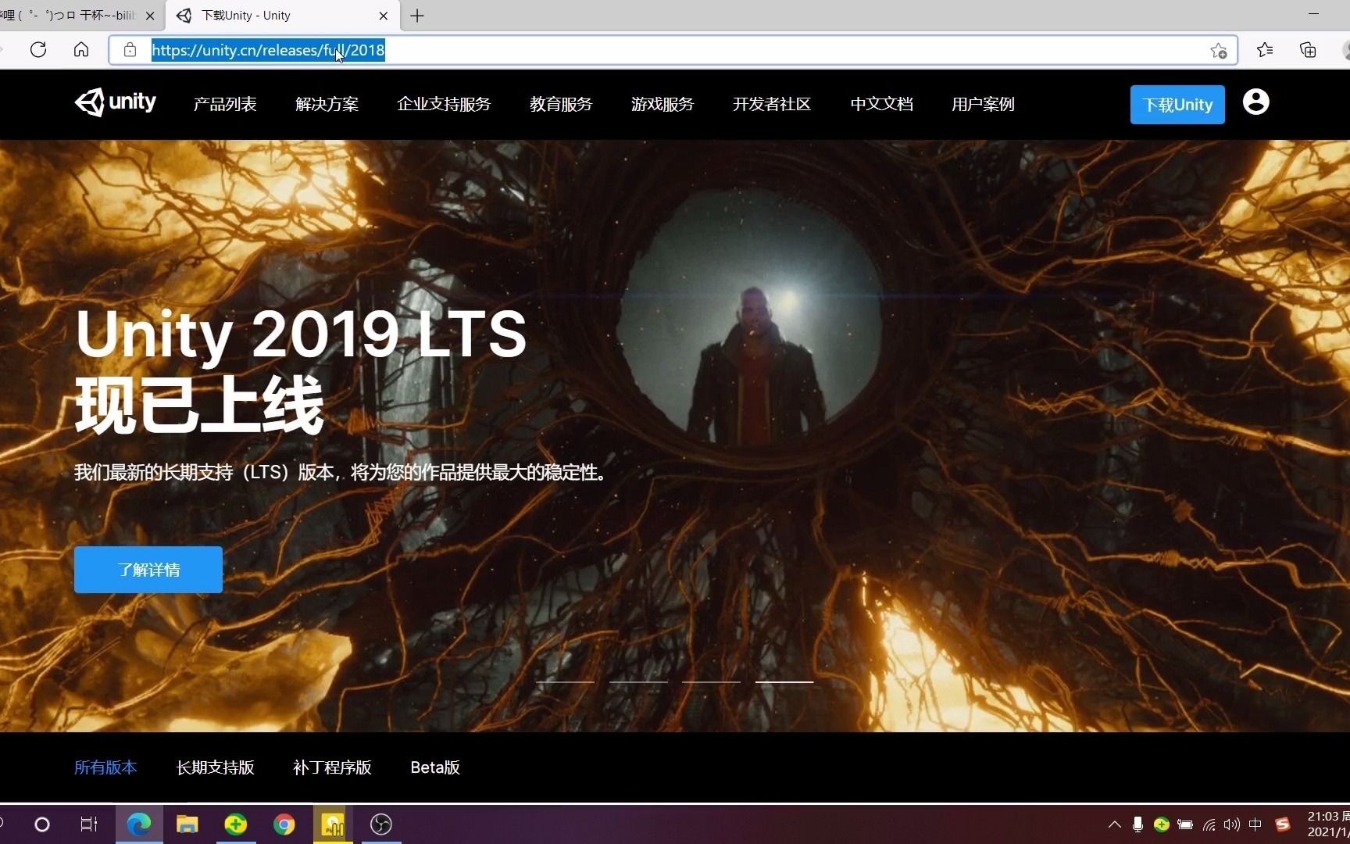Open the 解决方案 menu
This screenshot has width=1350, height=844.
click(327, 104)
